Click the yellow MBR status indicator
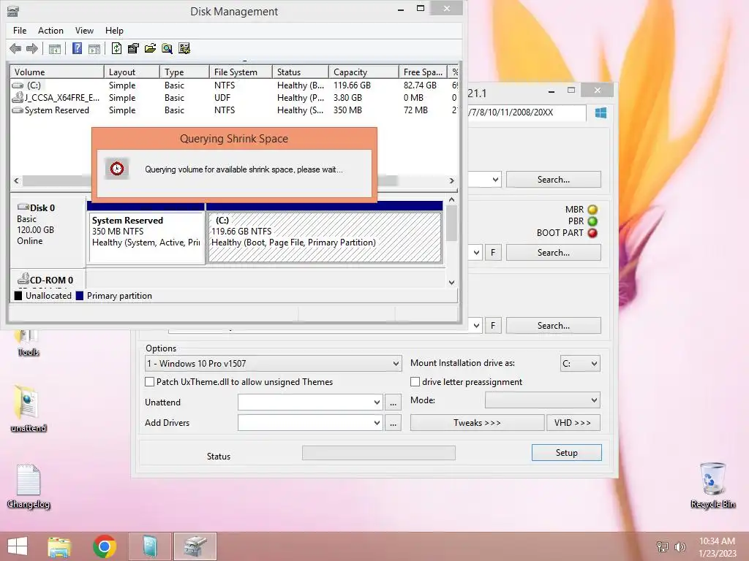The height and width of the screenshot is (561, 749). (x=592, y=210)
